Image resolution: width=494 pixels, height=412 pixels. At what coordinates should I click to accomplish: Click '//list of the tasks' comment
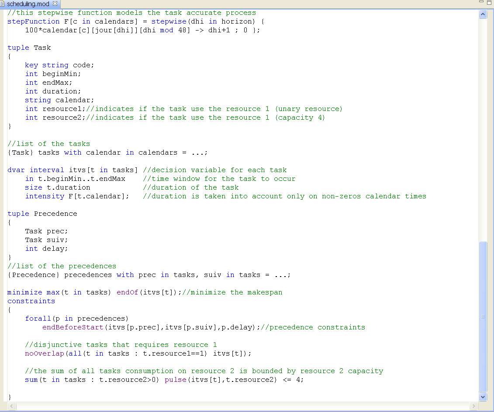(49, 144)
